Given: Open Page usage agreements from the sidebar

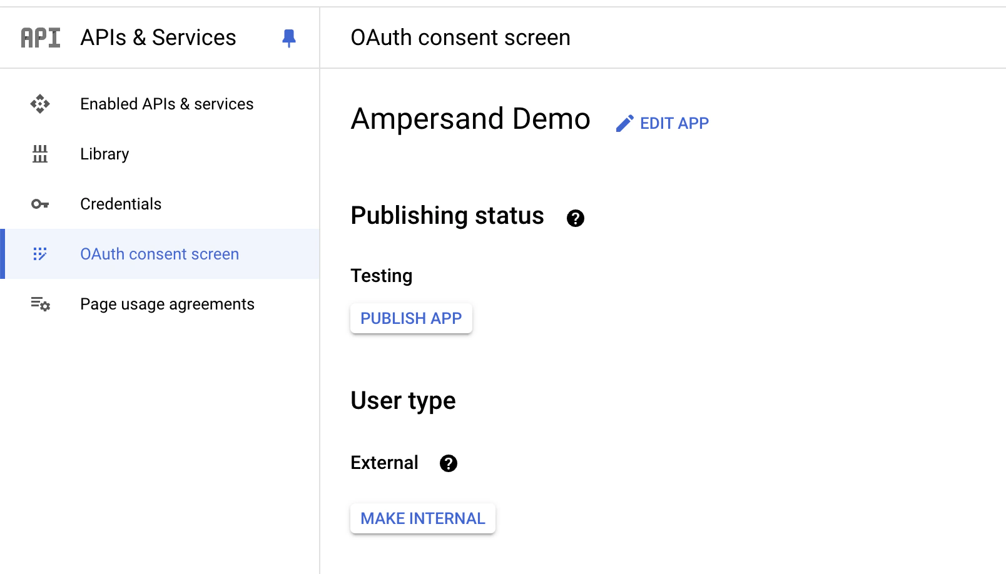Looking at the screenshot, I should click(x=167, y=304).
